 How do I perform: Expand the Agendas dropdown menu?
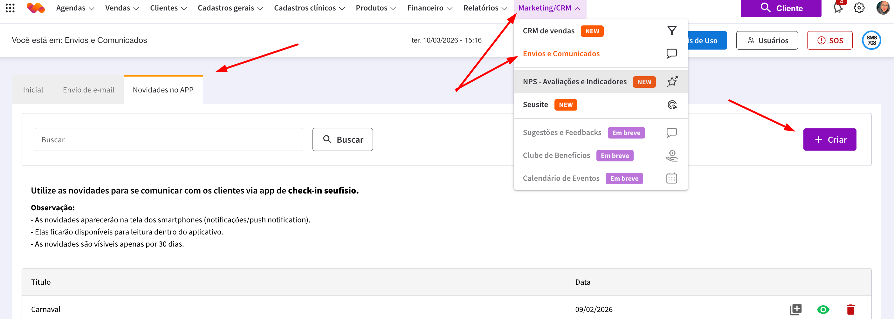coord(75,8)
